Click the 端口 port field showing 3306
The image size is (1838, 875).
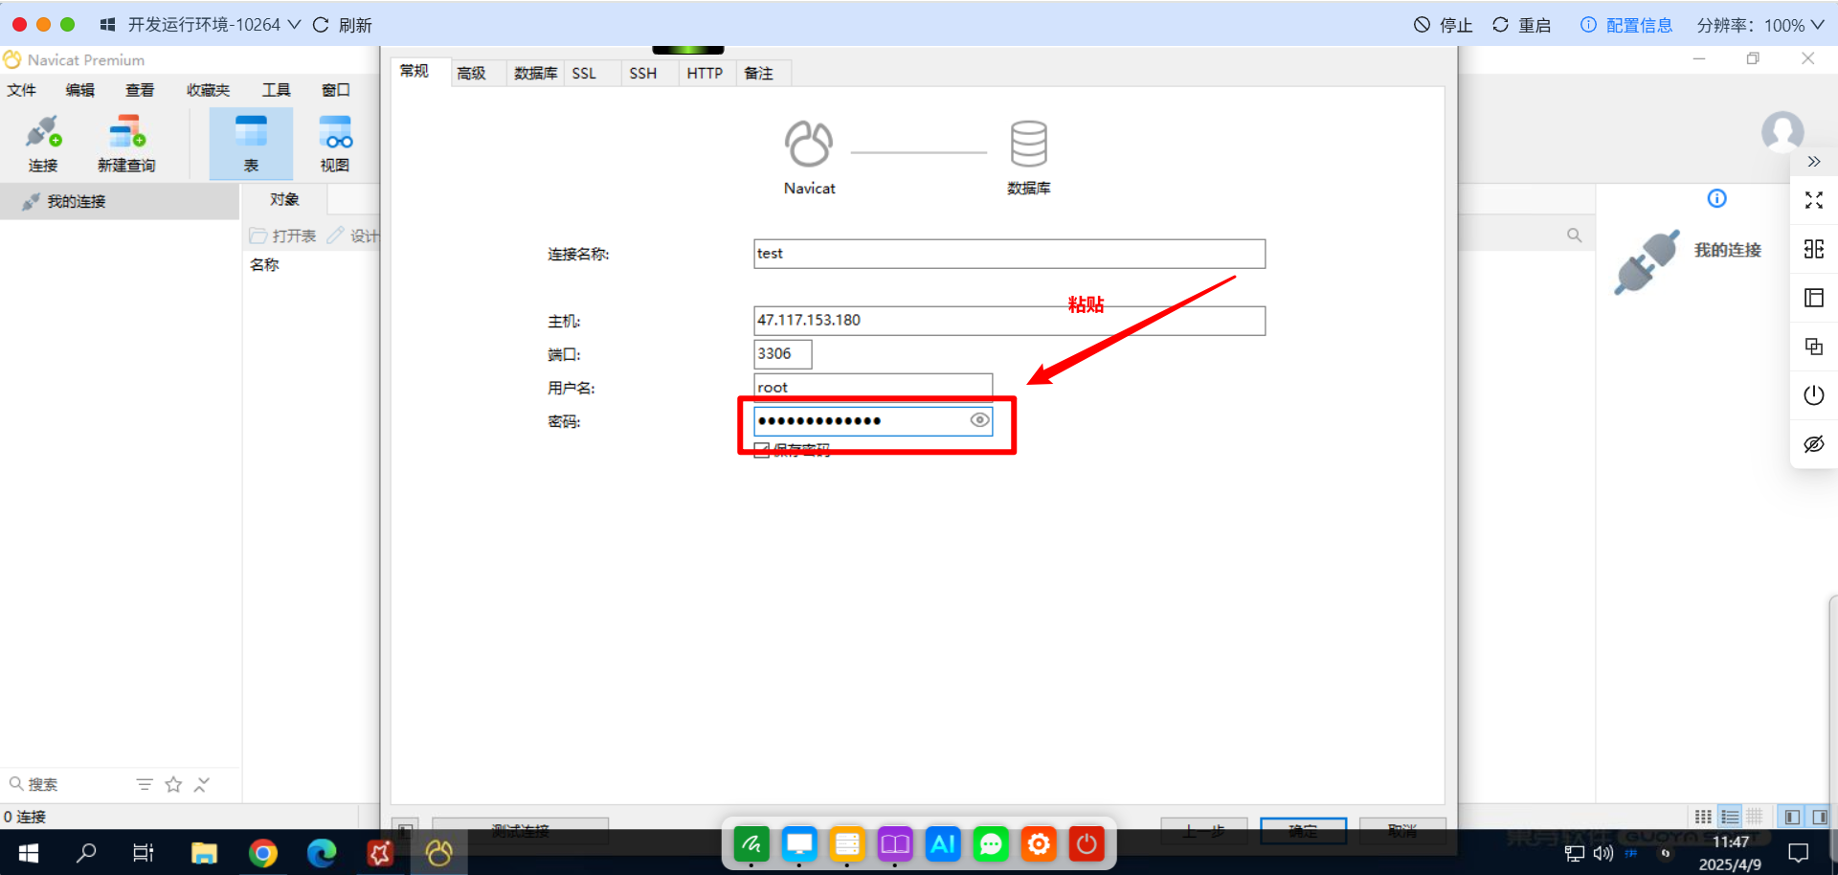(783, 354)
